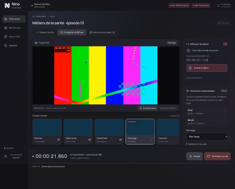
Task: Click the film icon on Table ronde card
Action: 90,140
